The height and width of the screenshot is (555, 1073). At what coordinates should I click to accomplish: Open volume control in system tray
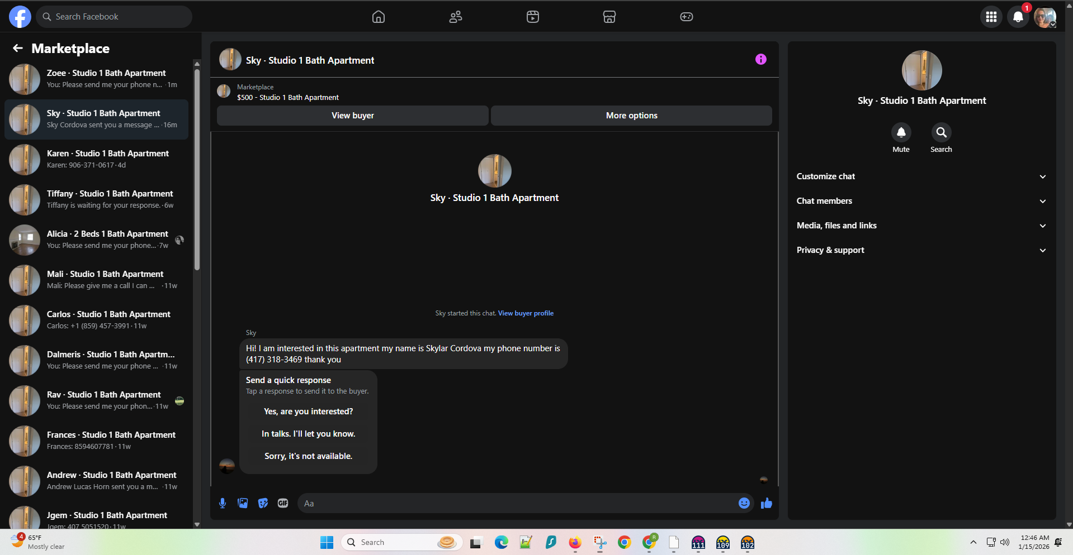1005,542
